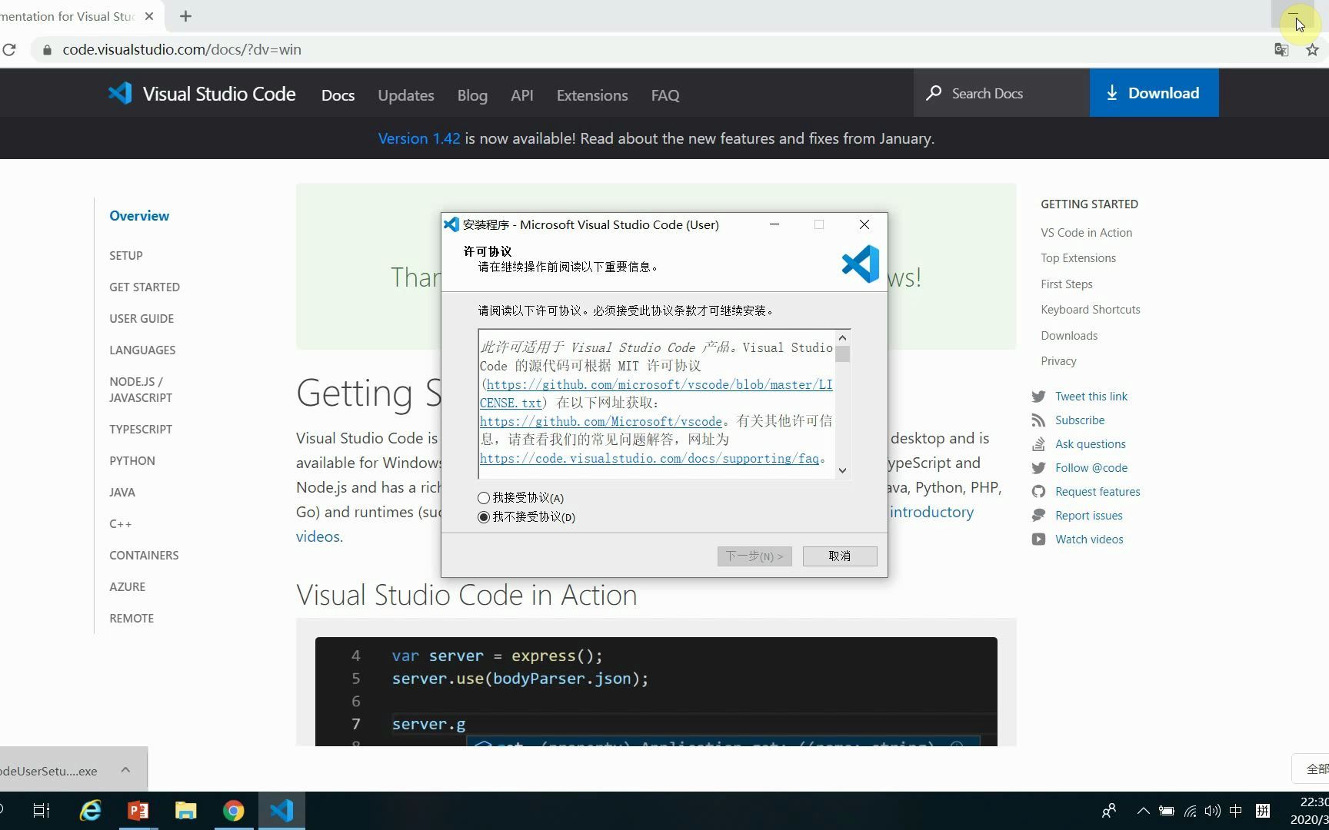Open Chrome from the taskbar
The height and width of the screenshot is (830, 1329).
click(233, 810)
